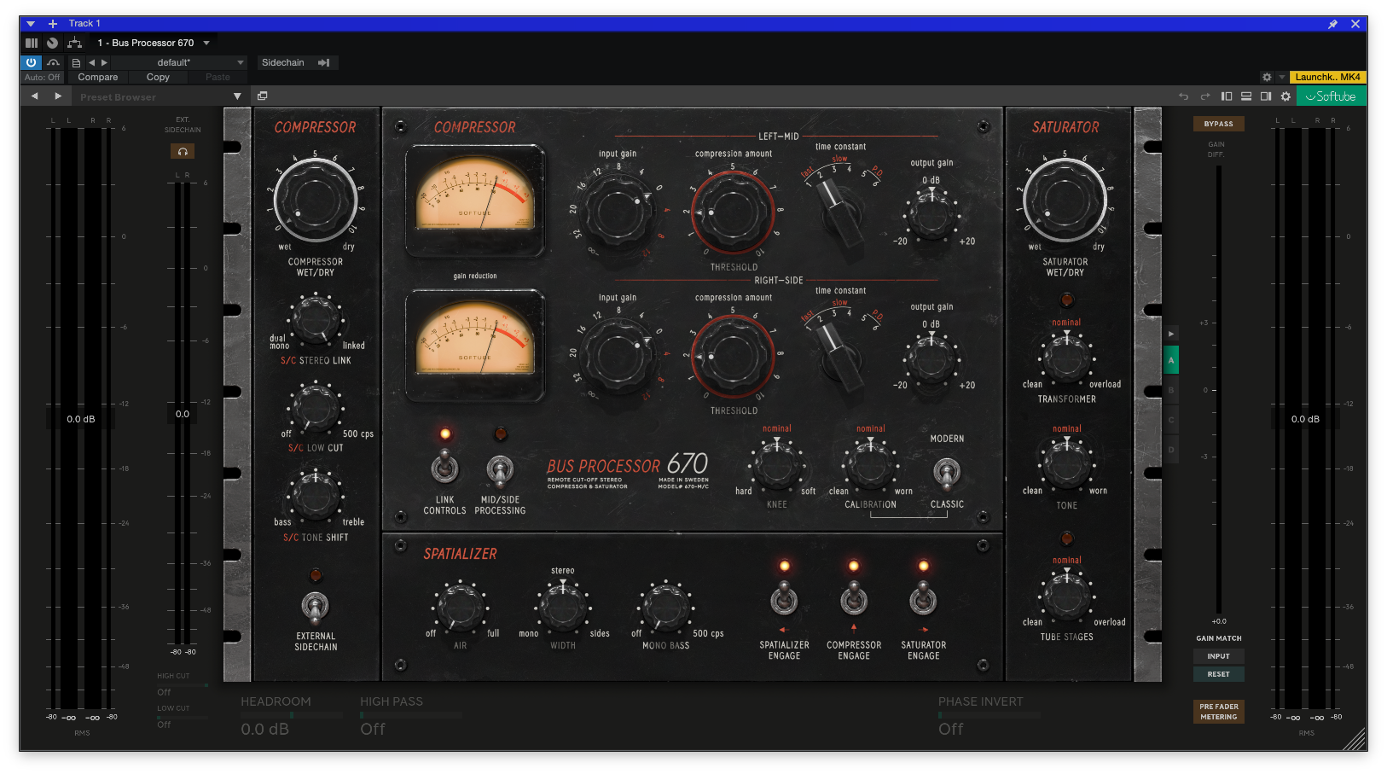Click the Gain Match Reset button

point(1218,674)
